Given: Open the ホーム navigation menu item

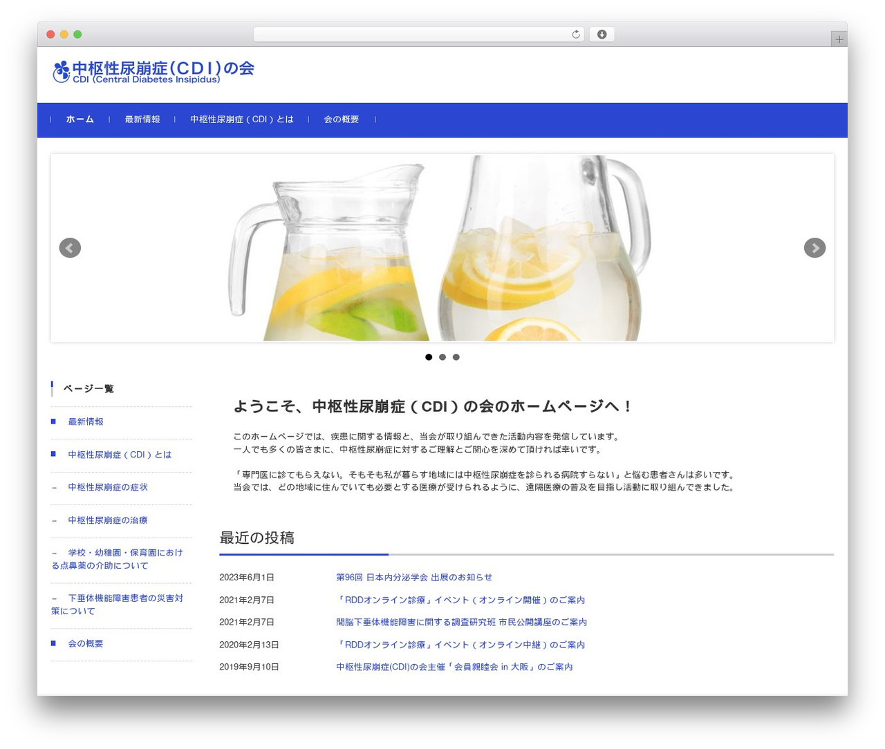Looking at the screenshot, I should coord(80,120).
